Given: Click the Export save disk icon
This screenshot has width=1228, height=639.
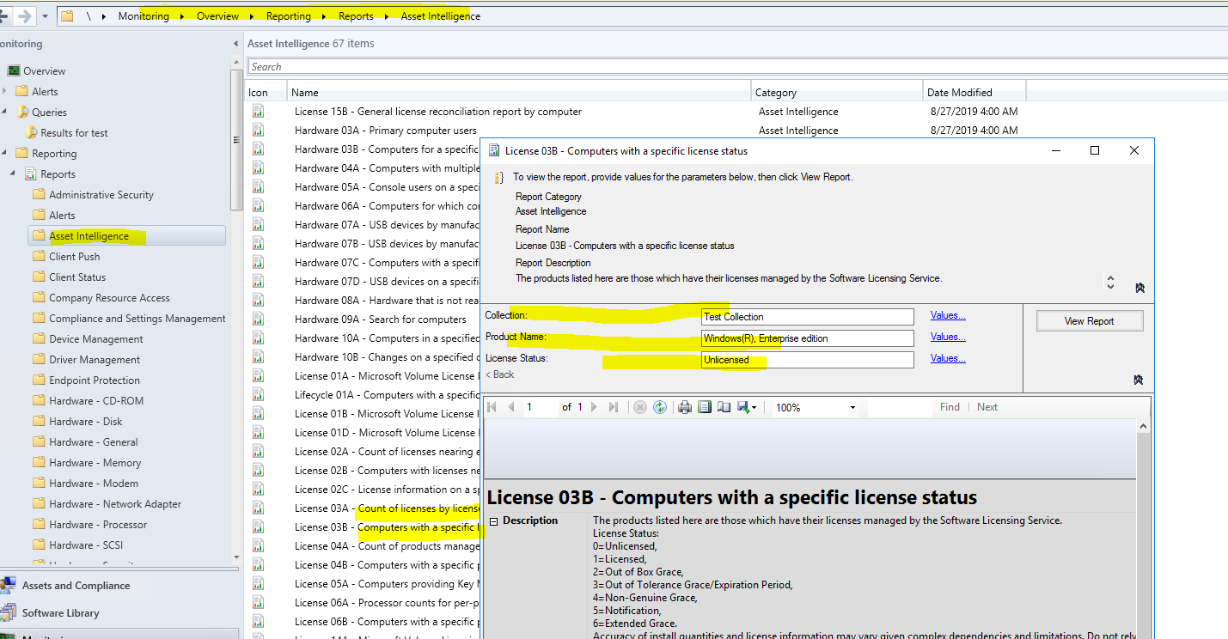Looking at the screenshot, I should coord(742,407).
